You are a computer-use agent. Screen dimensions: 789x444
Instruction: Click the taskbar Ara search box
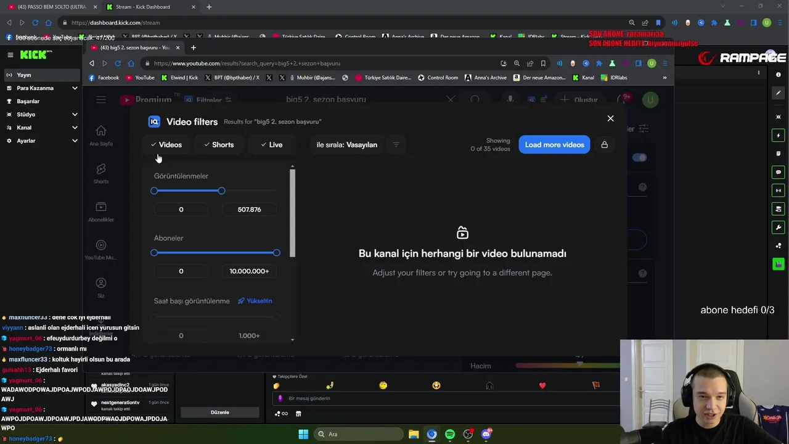pyautogui.click(x=358, y=434)
